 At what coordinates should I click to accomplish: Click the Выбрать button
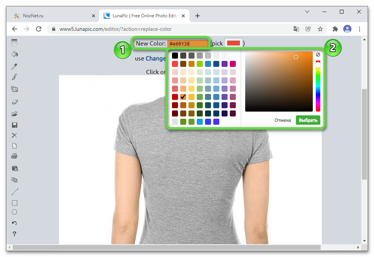pyautogui.click(x=308, y=120)
